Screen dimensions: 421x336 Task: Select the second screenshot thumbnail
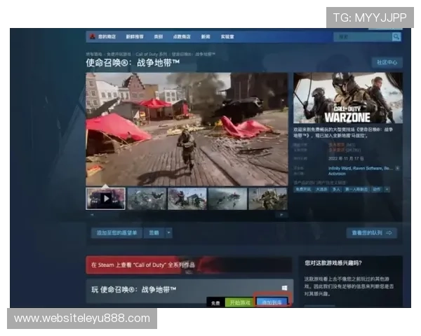pyautogui.click(x=147, y=198)
